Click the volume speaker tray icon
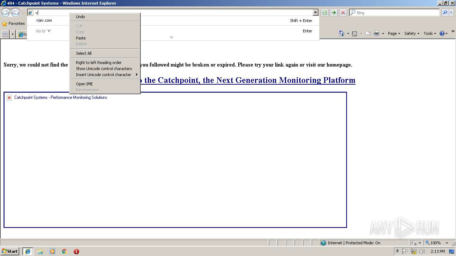This screenshot has width=456, height=256. tap(422, 251)
